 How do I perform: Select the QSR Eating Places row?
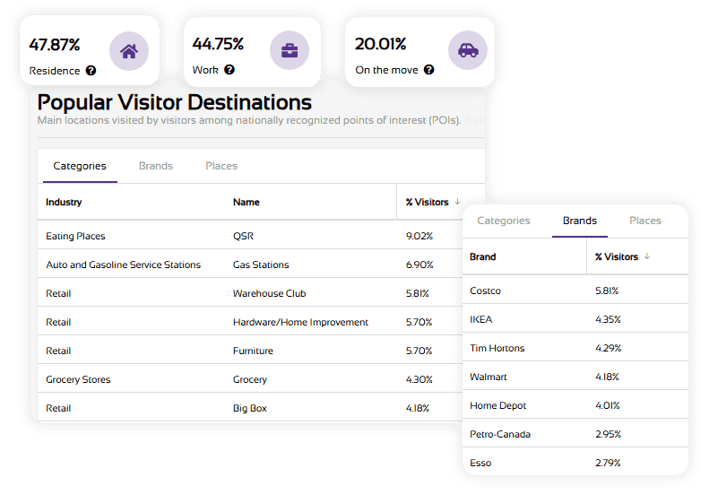point(242,236)
